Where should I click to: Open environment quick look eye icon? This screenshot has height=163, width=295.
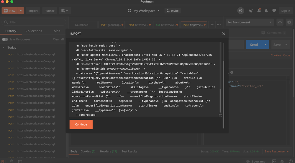coord(280,22)
